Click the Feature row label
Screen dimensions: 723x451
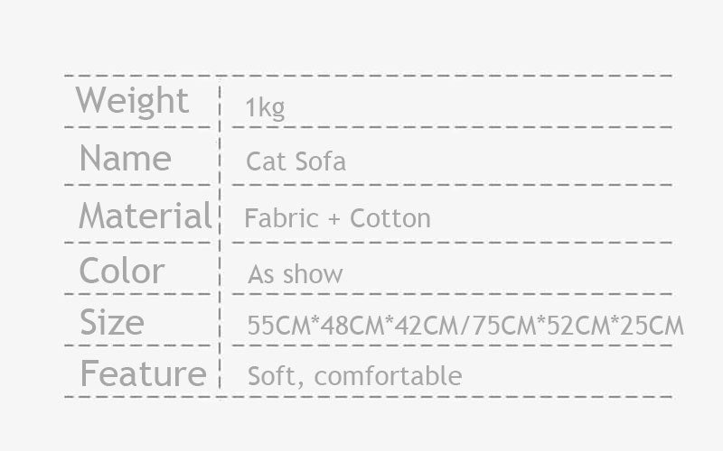click(x=143, y=373)
